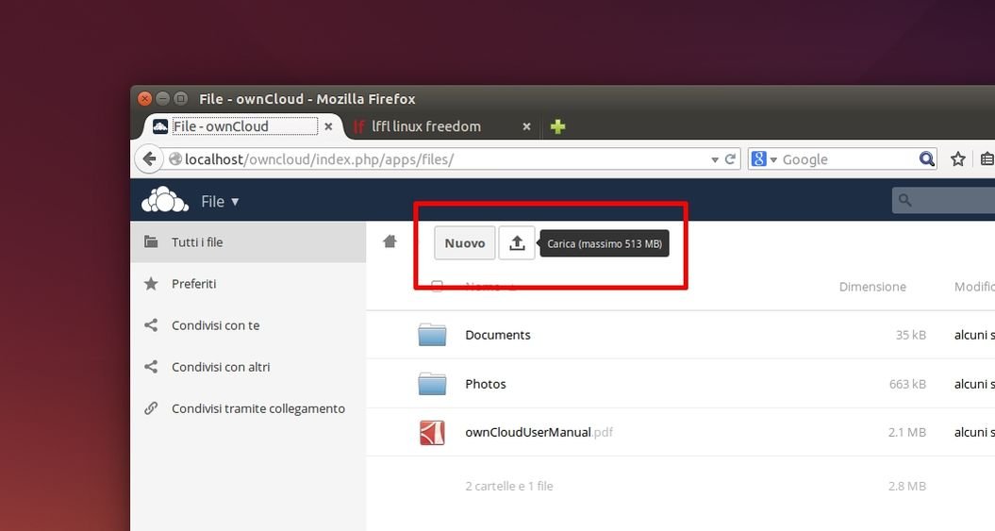
Task: Click share icon beside Condivisi con te
Action: (151, 325)
